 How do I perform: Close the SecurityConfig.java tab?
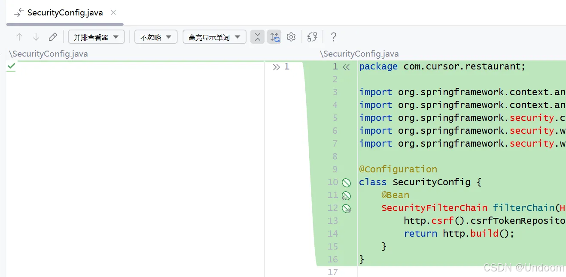tap(113, 12)
